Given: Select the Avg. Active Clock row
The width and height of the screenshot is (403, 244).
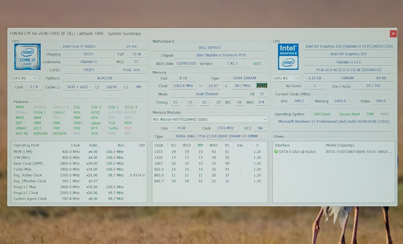Looking at the screenshot, I should [79, 175].
